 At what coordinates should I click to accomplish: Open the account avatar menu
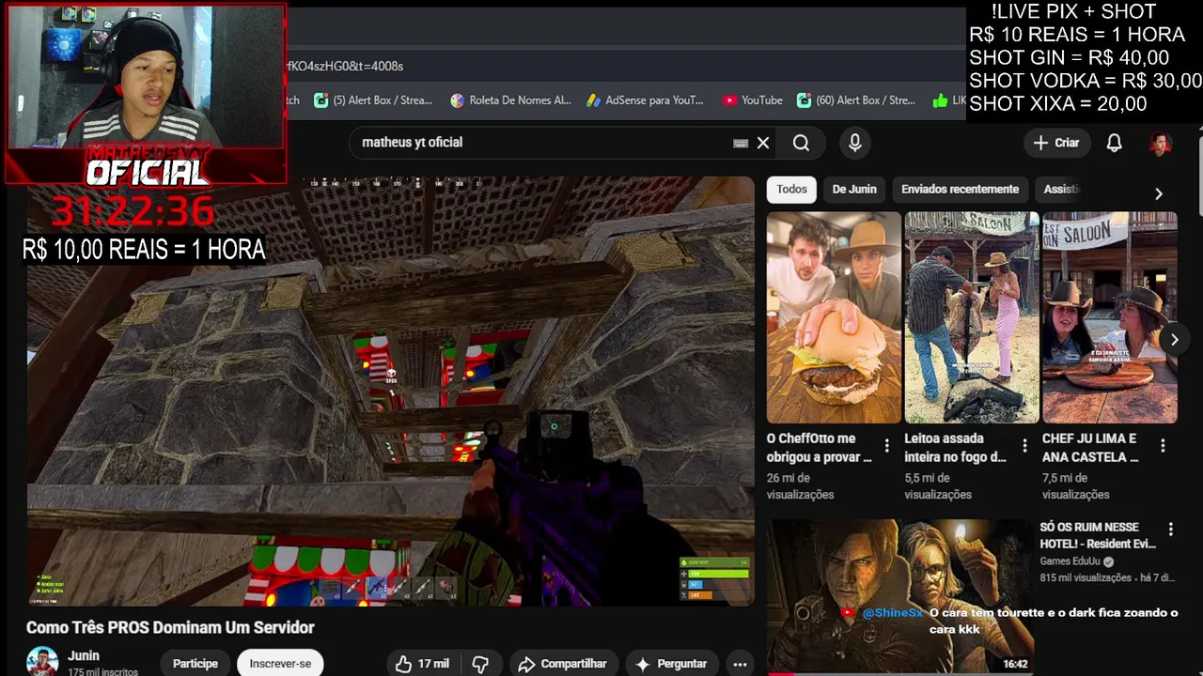pyautogui.click(x=1161, y=143)
